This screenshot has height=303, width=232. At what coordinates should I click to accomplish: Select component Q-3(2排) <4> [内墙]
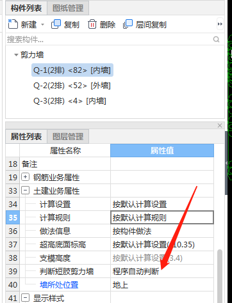70,101
